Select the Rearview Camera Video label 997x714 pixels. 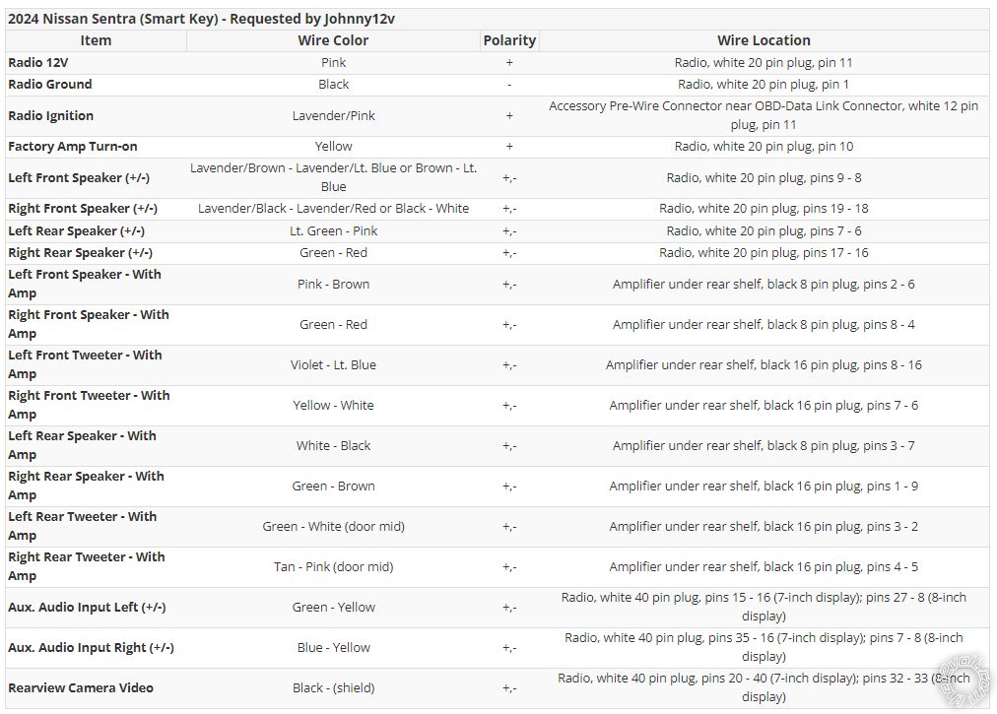(x=81, y=688)
